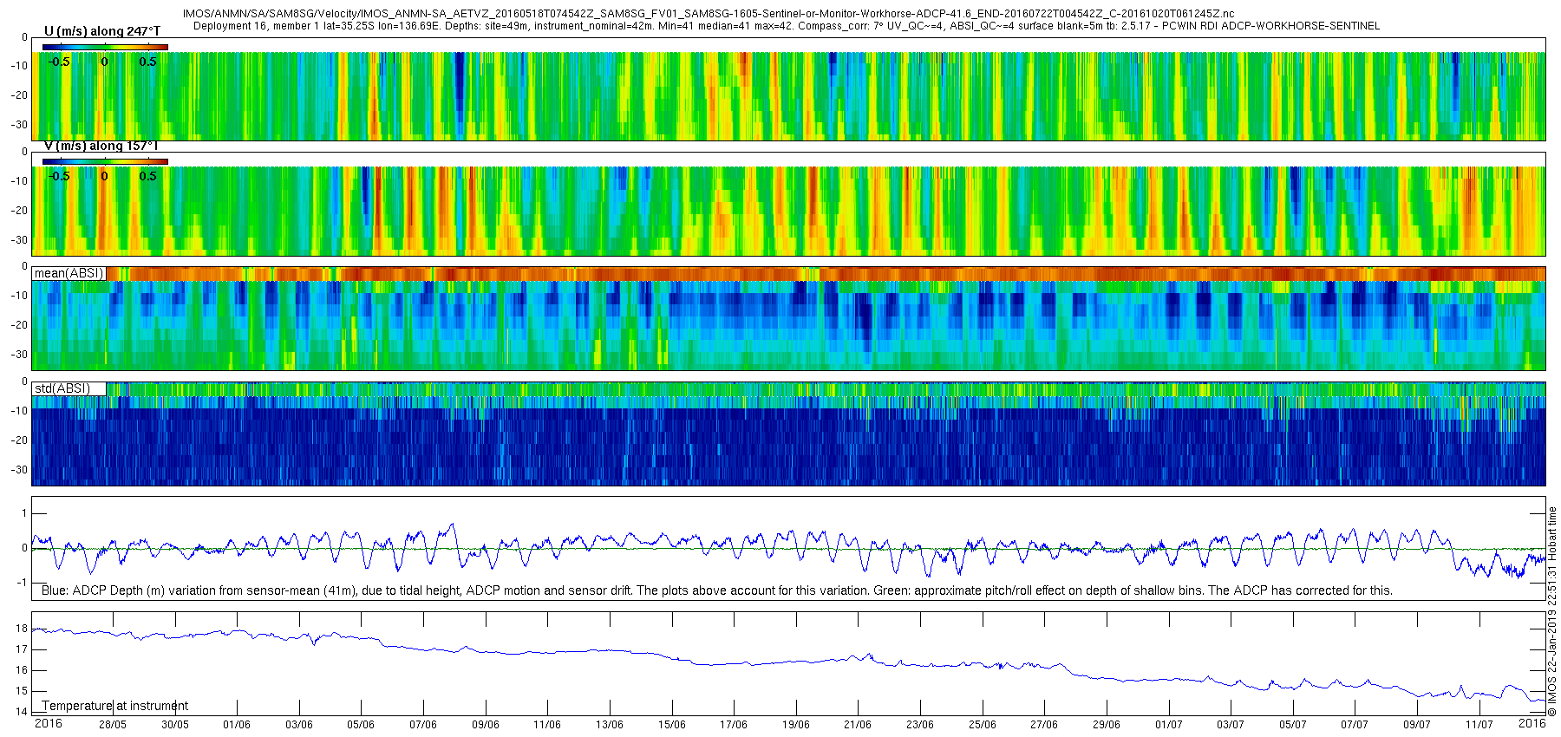The width and height of the screenshot is (1561, 737).
Task: Click the deployment metadata subtitle line
Action: click(x=787, y=26)
